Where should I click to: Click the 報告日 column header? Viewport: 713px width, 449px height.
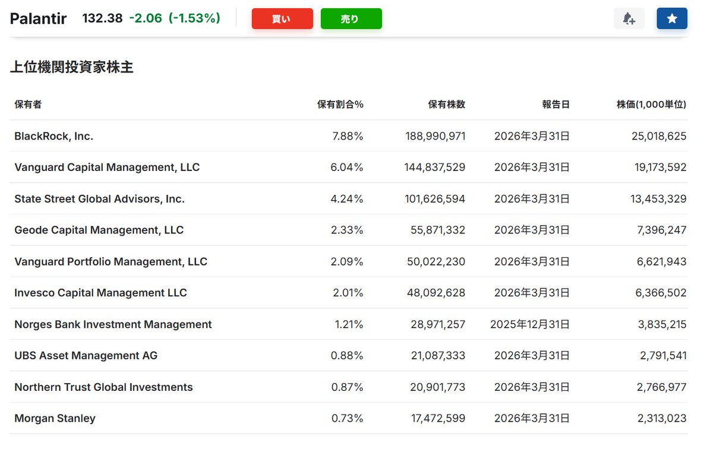click(x=556, y=105)
